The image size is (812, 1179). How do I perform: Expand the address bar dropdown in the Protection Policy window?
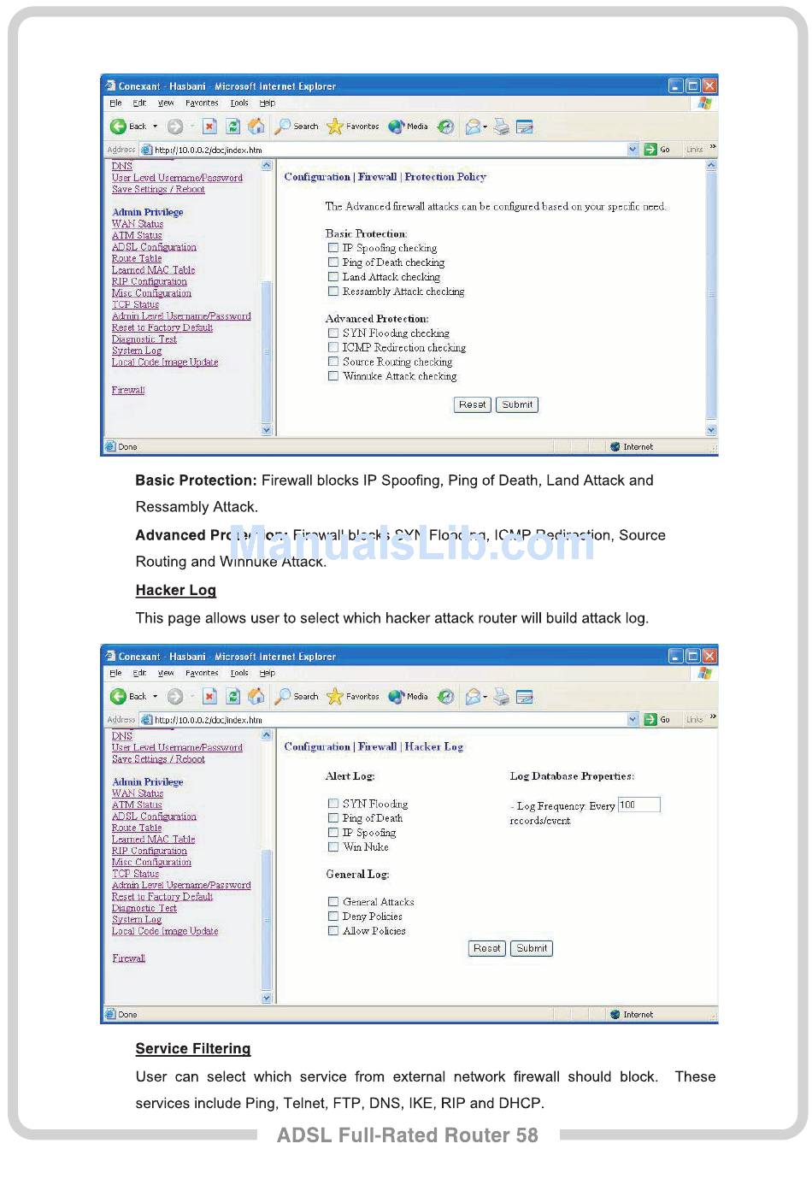point(633,150)
